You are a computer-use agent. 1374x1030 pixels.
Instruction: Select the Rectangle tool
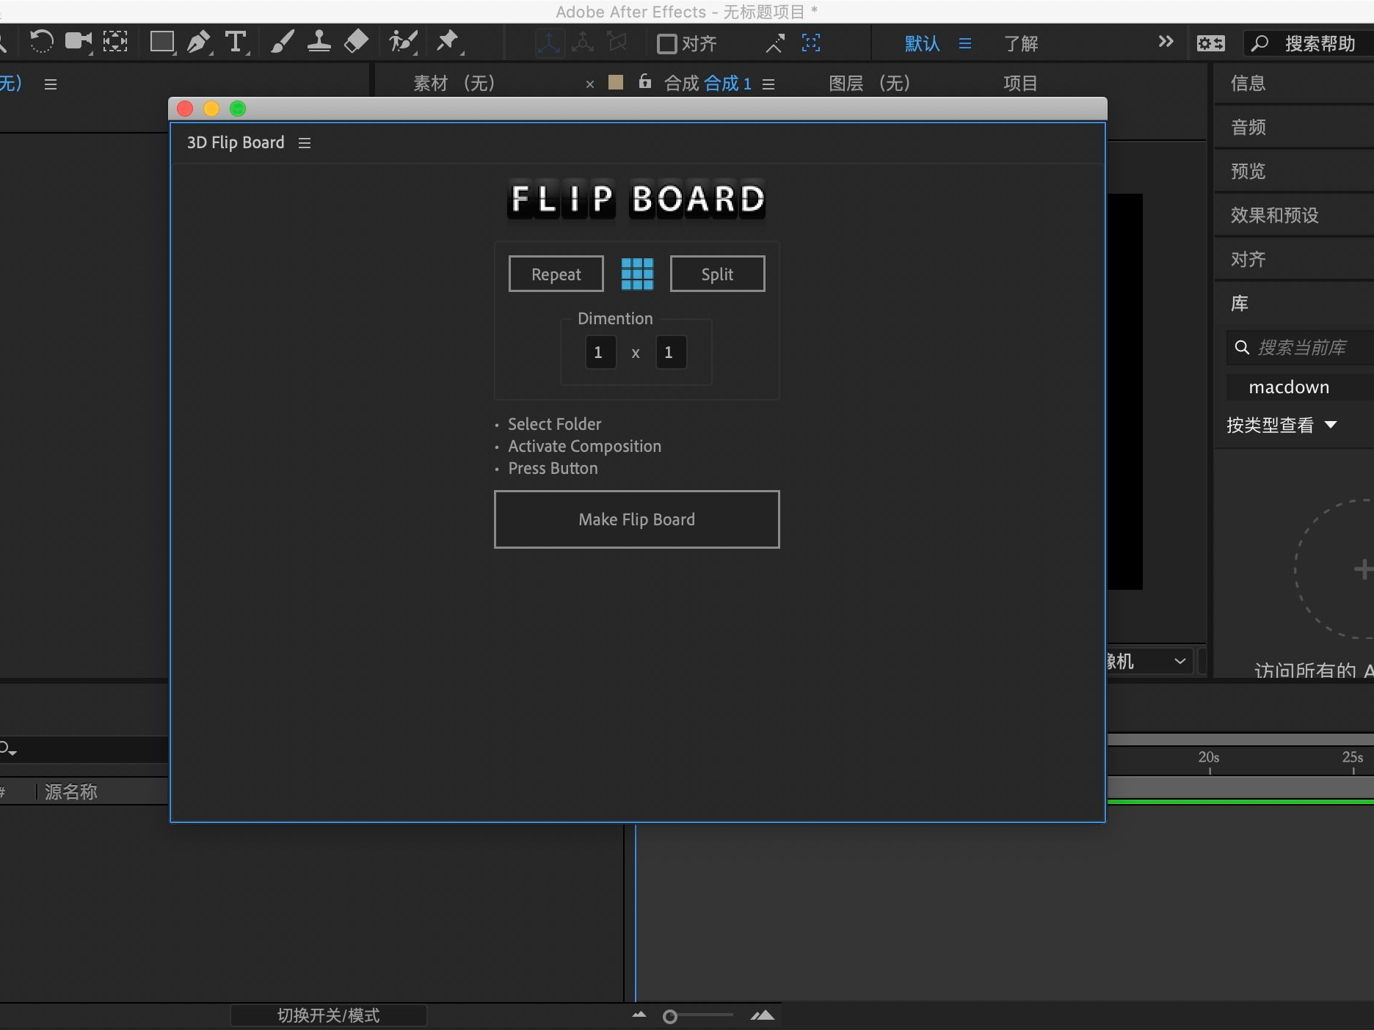[162, 42]
